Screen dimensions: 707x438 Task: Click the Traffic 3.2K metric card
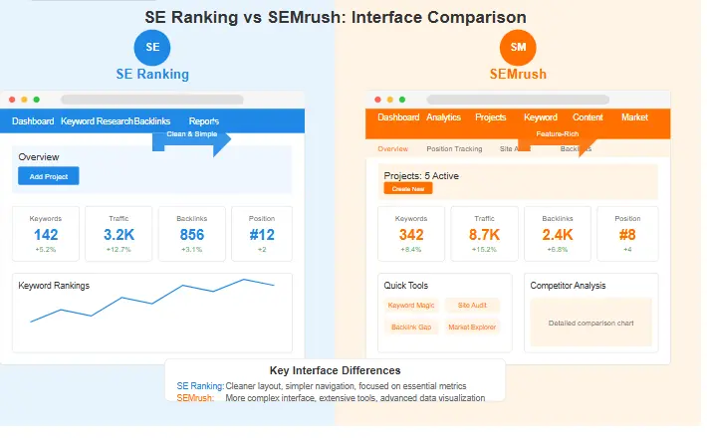(x=118, y=234)
